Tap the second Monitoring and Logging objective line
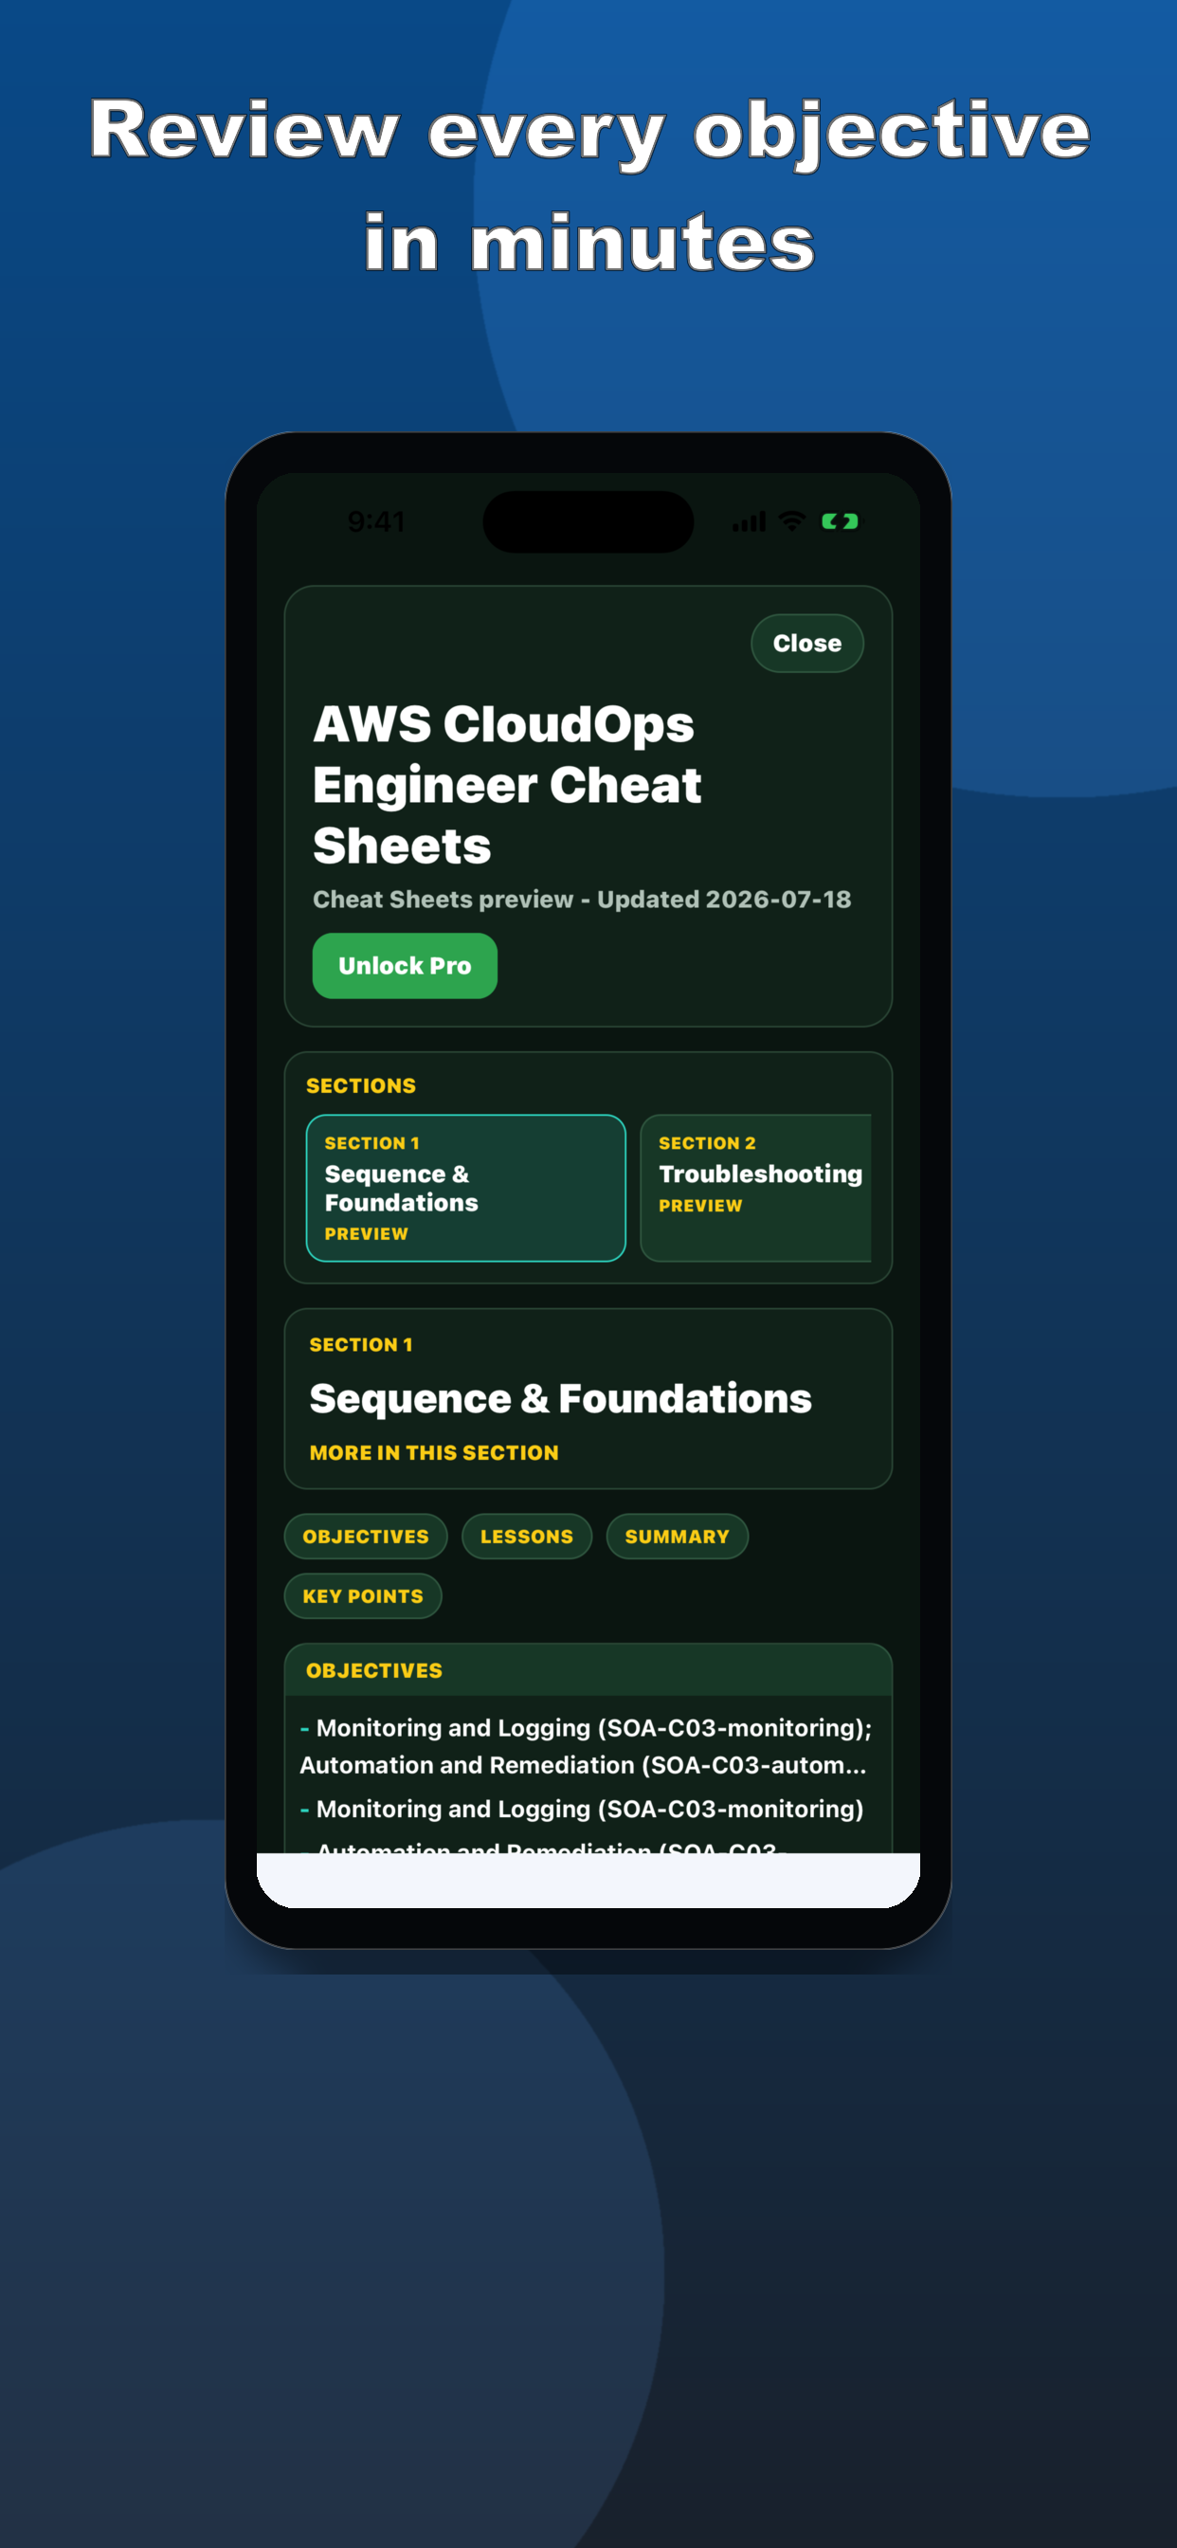1177x2548 pixels. tap(582, 1808)
